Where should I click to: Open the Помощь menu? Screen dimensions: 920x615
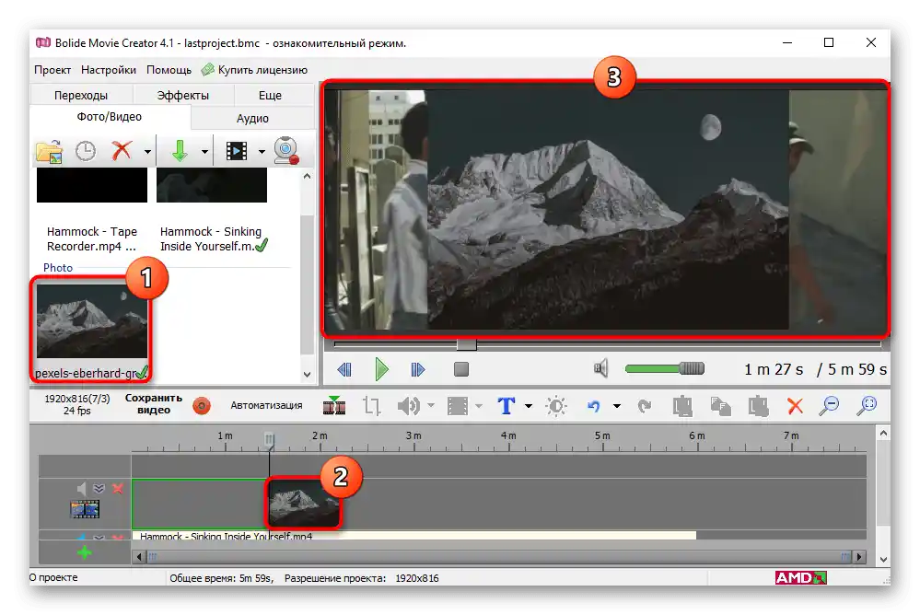[169, 70]
